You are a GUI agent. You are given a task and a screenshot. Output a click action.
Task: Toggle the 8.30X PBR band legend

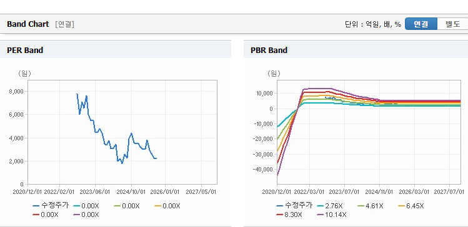pyautogui.click(x=289, y=215)
